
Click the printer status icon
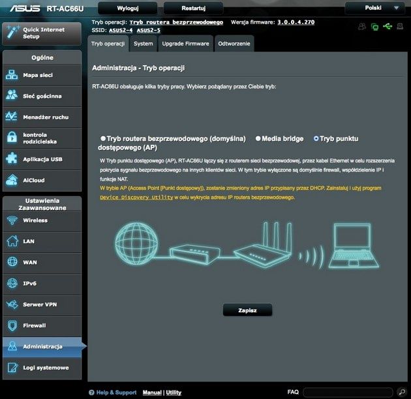[x=400, y=26]
